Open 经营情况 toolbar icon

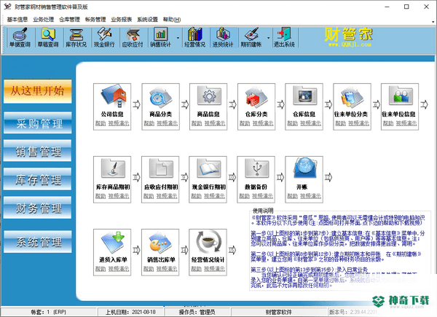[194, 37]
